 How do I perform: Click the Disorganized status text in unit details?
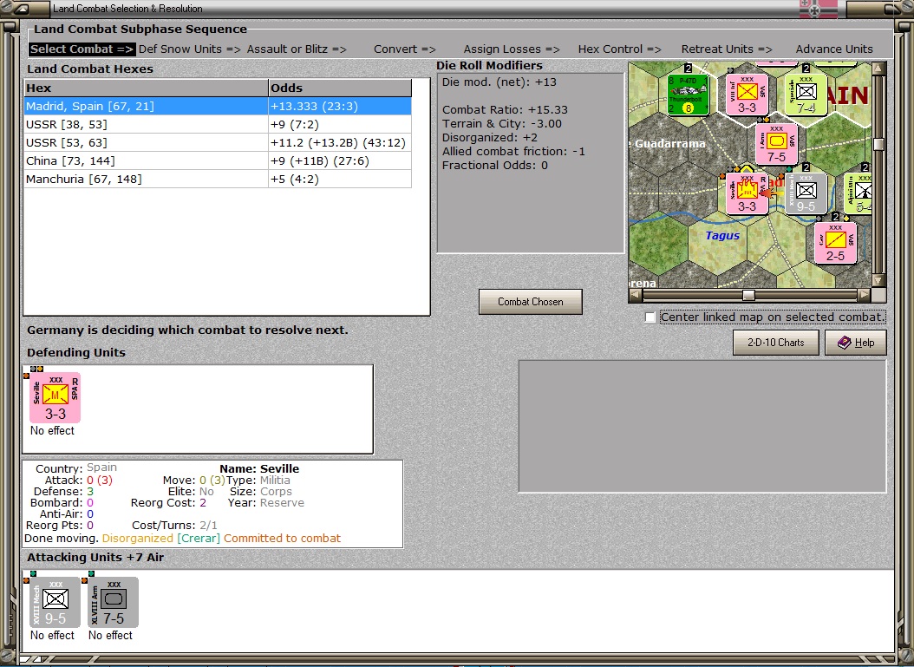[x=138, y=538]
